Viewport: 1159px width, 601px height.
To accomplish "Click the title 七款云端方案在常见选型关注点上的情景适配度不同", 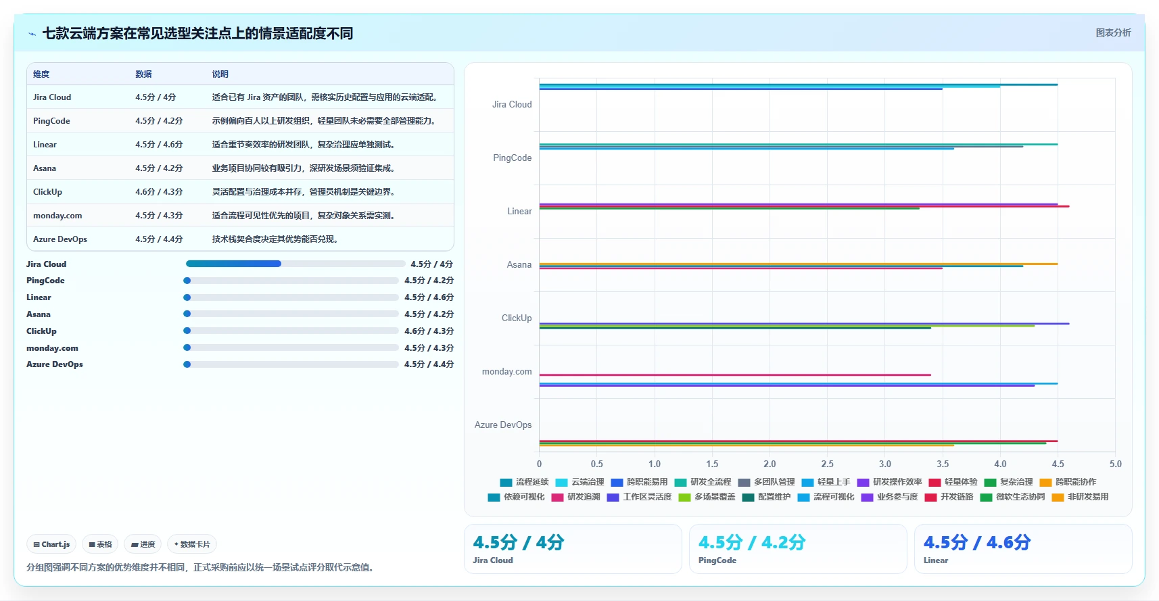I will [x=197, y=33].
